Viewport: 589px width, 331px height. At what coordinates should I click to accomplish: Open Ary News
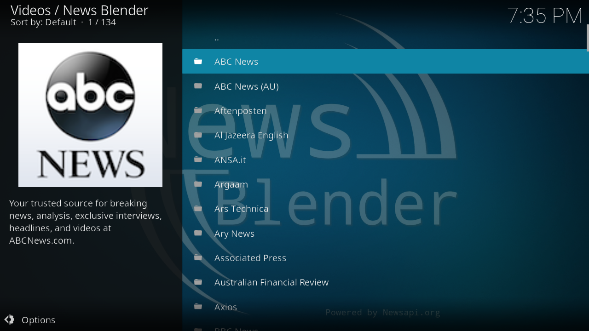pyautogui.click(x=386, y=233)
